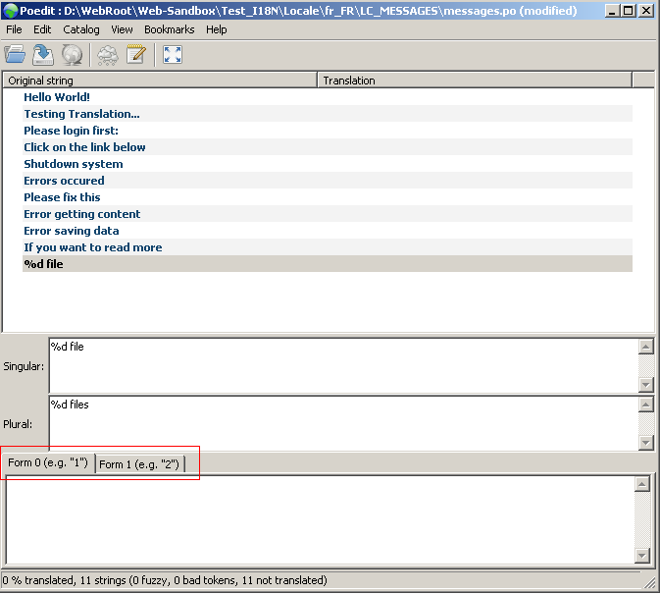
Task: Open the comment editor notepad icon
Action: [135, 55]
